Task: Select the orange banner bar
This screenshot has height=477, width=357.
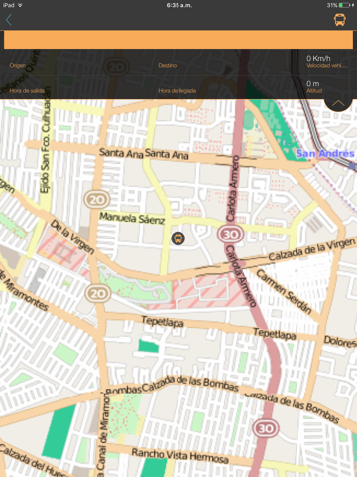Action: [178, 40]
